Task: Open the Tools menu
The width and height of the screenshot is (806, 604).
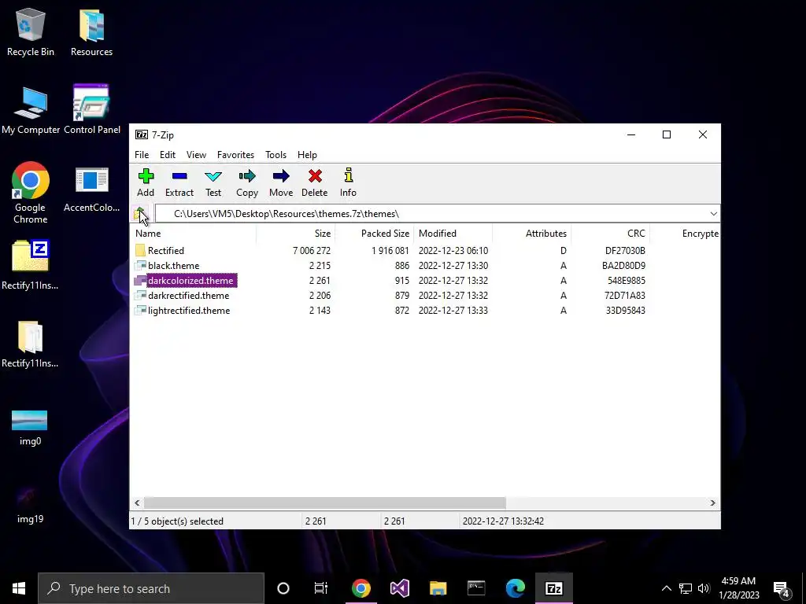Action: click(275, 155)
